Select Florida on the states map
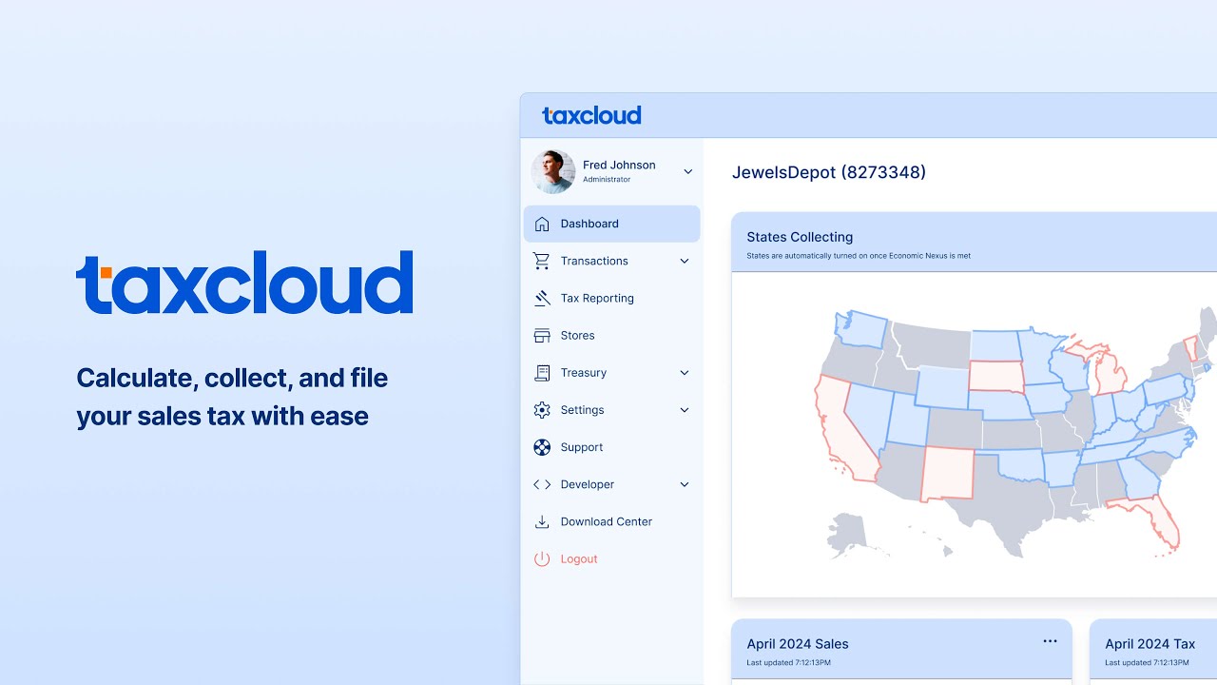The width and height of the screenshot is (1217, 685). [x=1155, y=519]
